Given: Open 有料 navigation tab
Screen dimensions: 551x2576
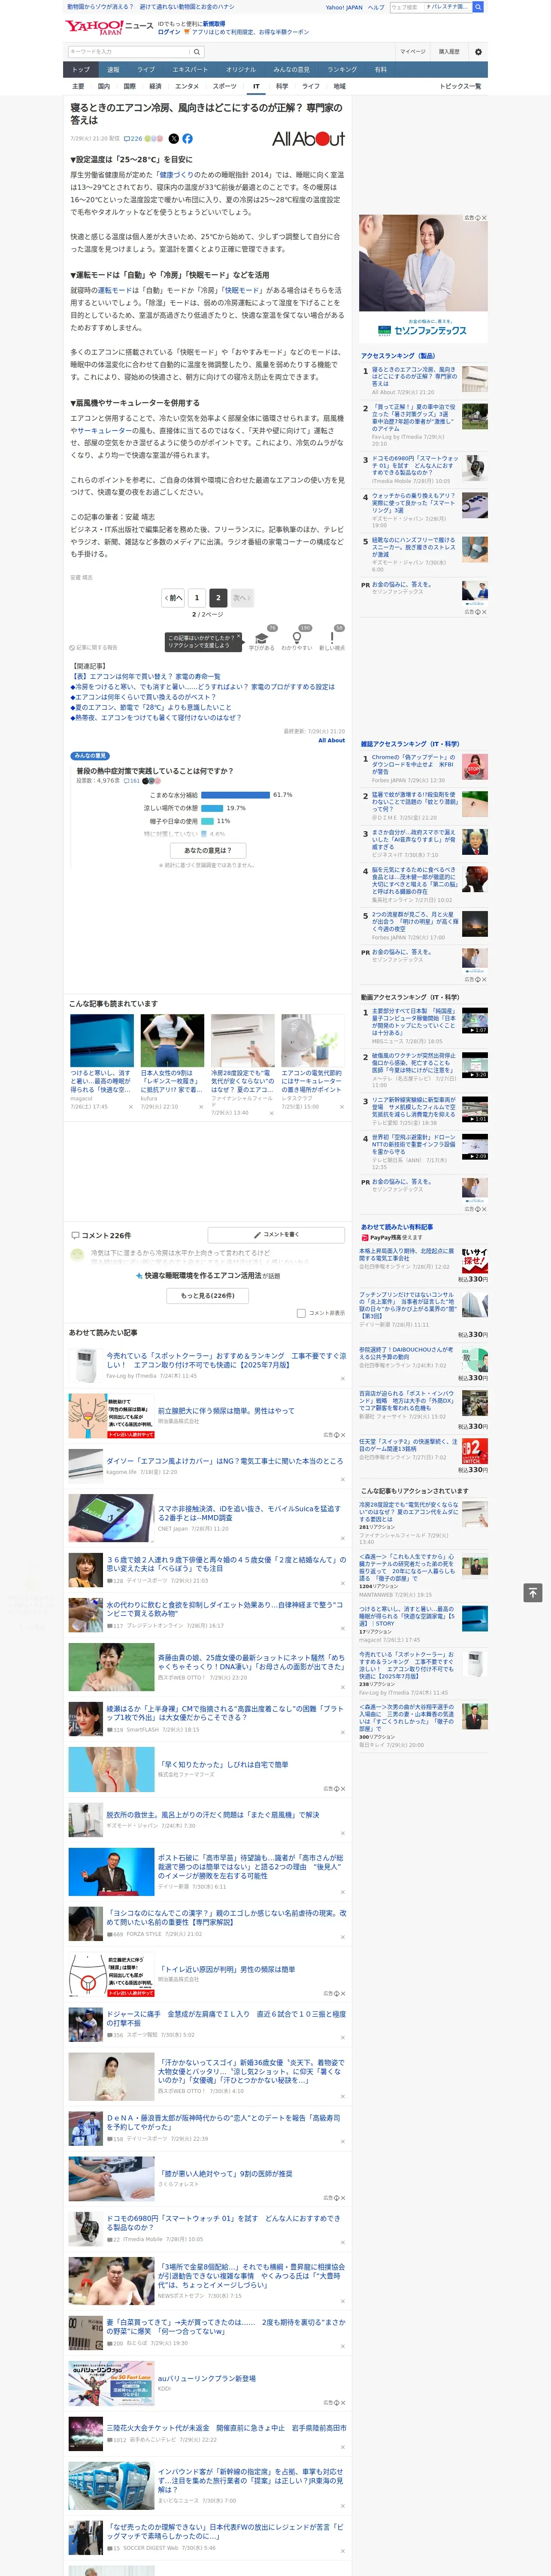Looking at the screenshot, I should [x=380, y=70].
